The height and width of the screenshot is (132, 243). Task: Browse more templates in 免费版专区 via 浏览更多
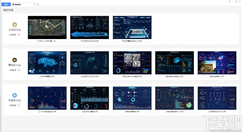[x=13, y=105]
